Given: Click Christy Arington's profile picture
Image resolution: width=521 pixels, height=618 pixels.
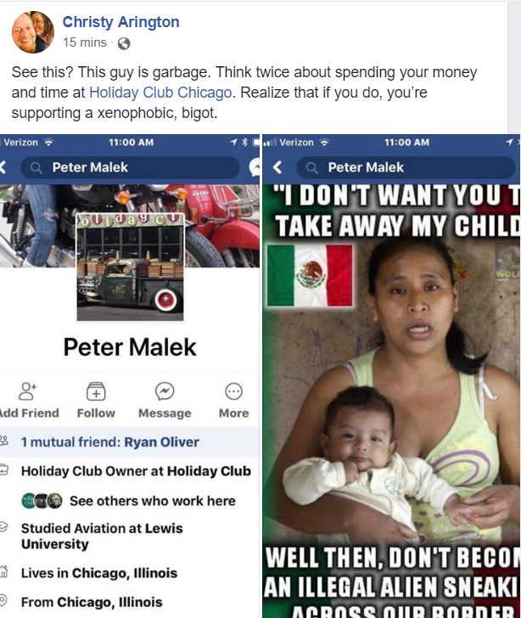Looking at the screenshot, I should pyautogui.click(x=33, y=32).
